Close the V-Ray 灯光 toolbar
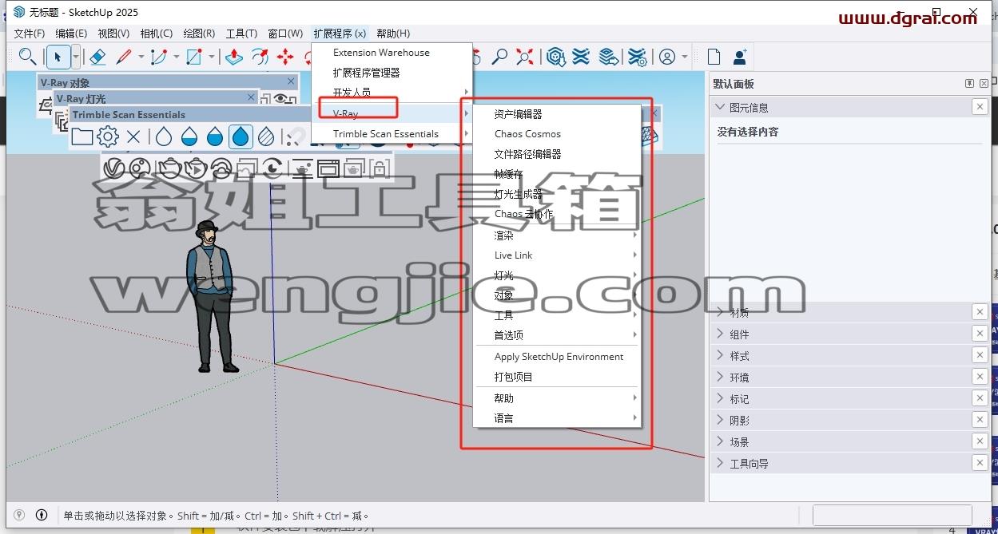 coord(251,97)
